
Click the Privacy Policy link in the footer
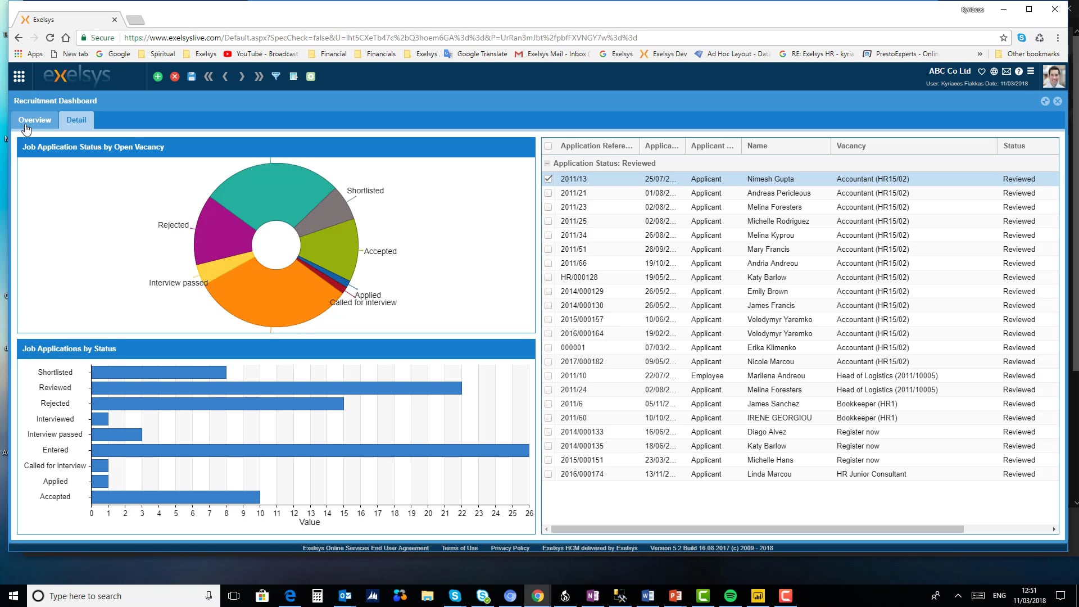tap(509, 548)
